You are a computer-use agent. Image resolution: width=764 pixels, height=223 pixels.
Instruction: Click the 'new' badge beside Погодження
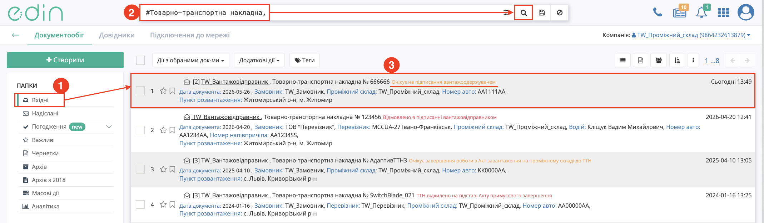(77, 127)
